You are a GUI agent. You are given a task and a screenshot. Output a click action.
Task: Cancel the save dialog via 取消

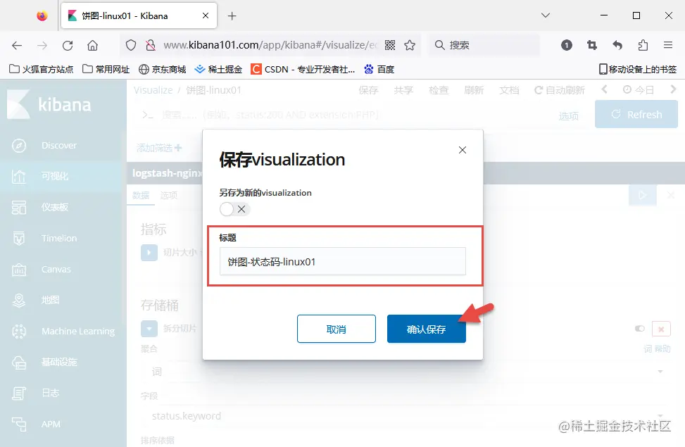336,329
